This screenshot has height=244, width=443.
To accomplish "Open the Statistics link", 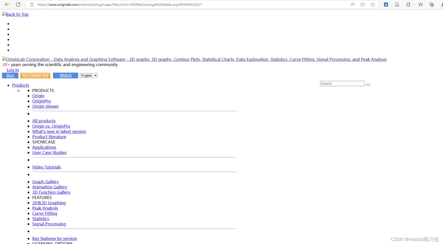I will [x=41, y=219].
